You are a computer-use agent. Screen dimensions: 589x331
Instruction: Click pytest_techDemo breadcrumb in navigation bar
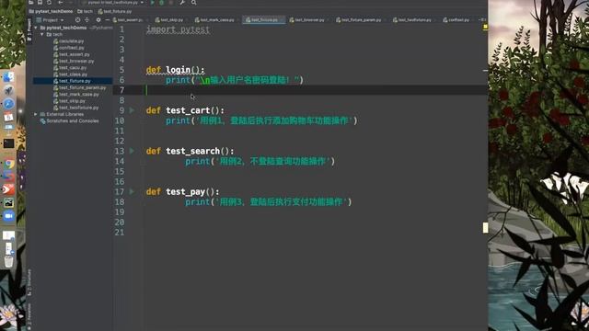click(x=51, y=11)
